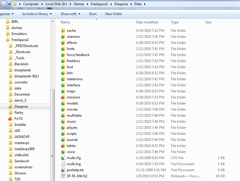Image resolution: width=240 pixels, height=181 pixels.
Task: Select the Info folder icon
Action: tap(63, 73)
